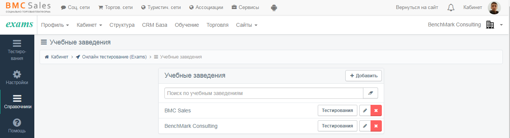Expand the Профиль dropdown menu
510x138 pixels.
point(55,25)
